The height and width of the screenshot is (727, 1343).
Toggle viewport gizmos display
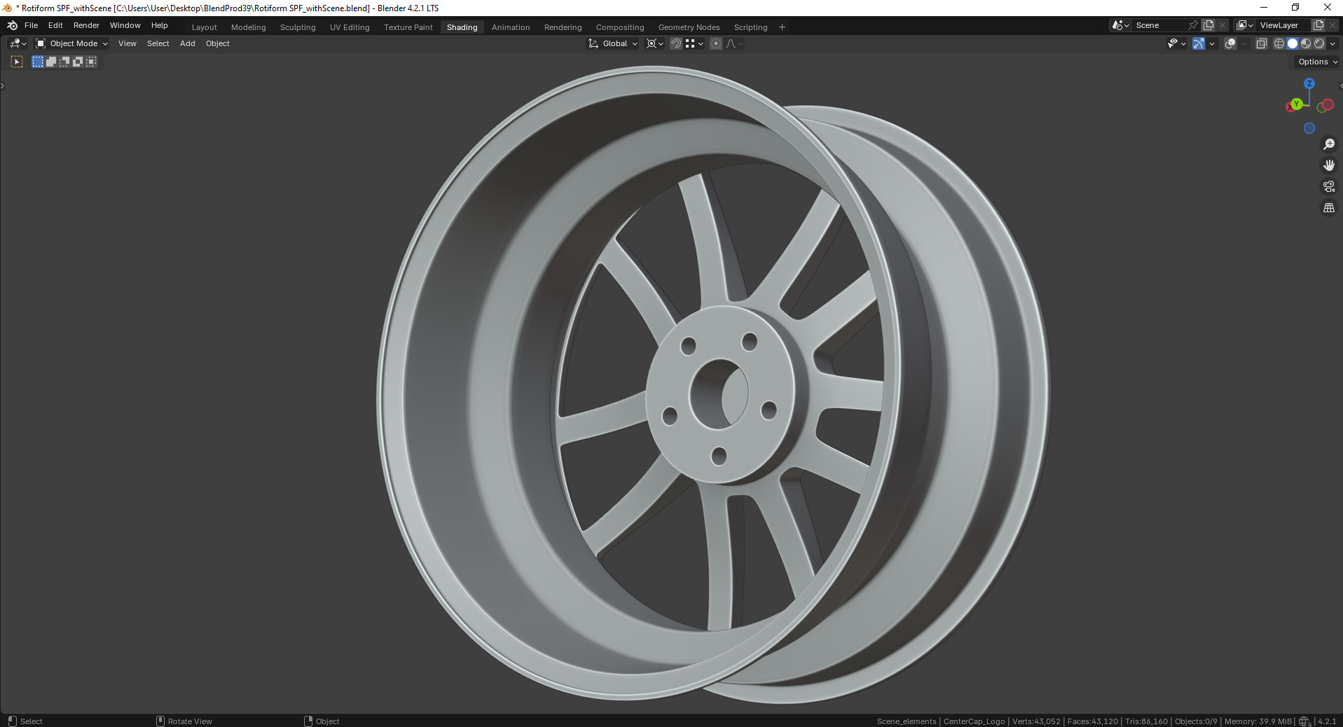point(1198,43)
